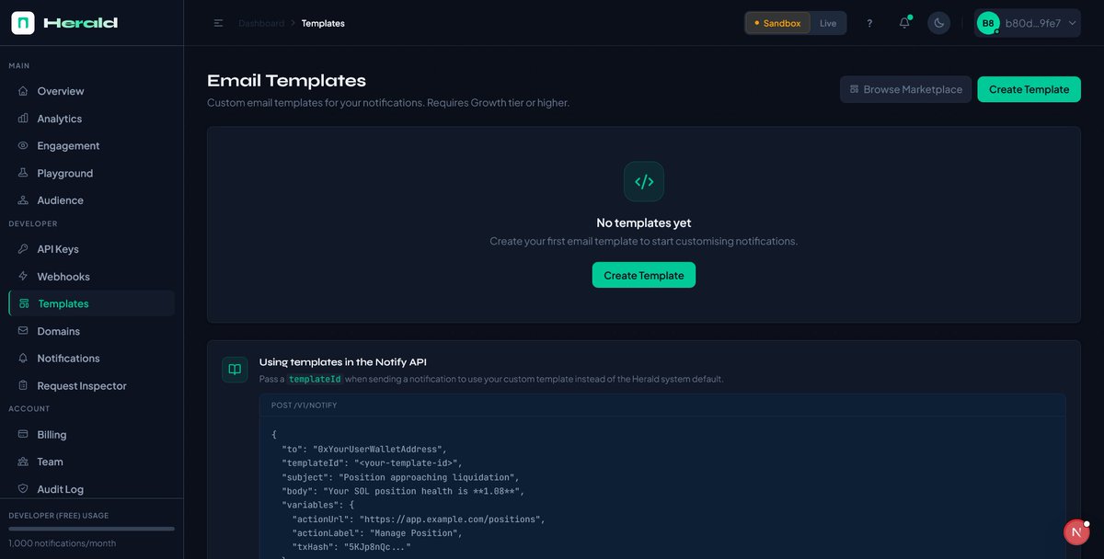Click the Analytics bar chart icon
Image resolution: width=1104 pixels, height=559 pixels.
pos(23,119)
